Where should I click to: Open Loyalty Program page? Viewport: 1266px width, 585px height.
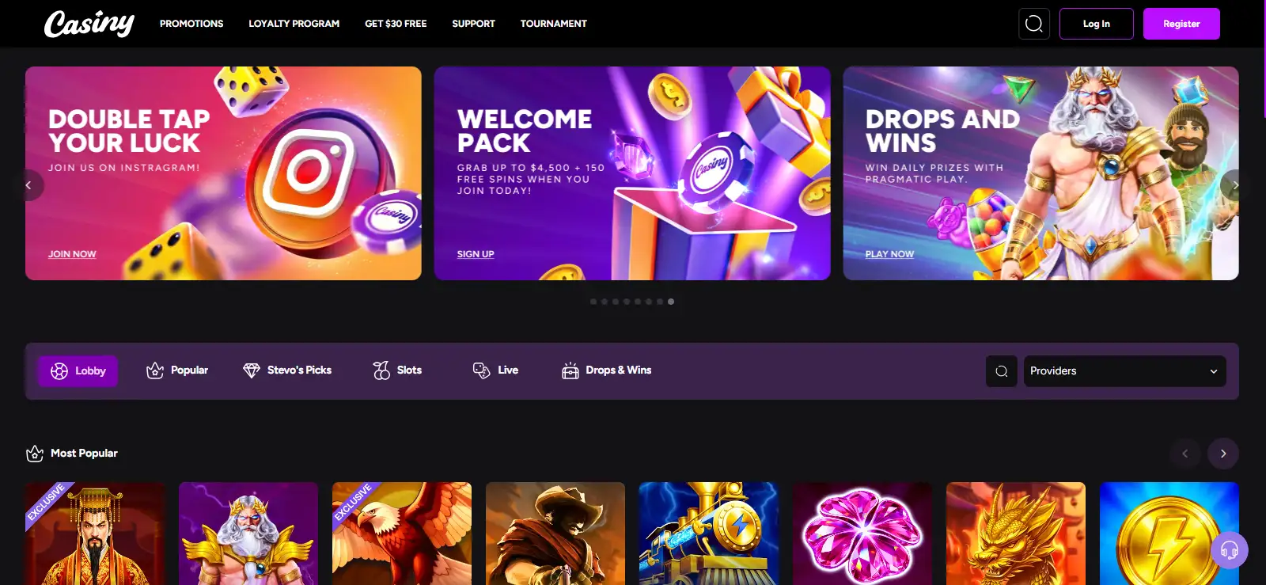point(294,24)
